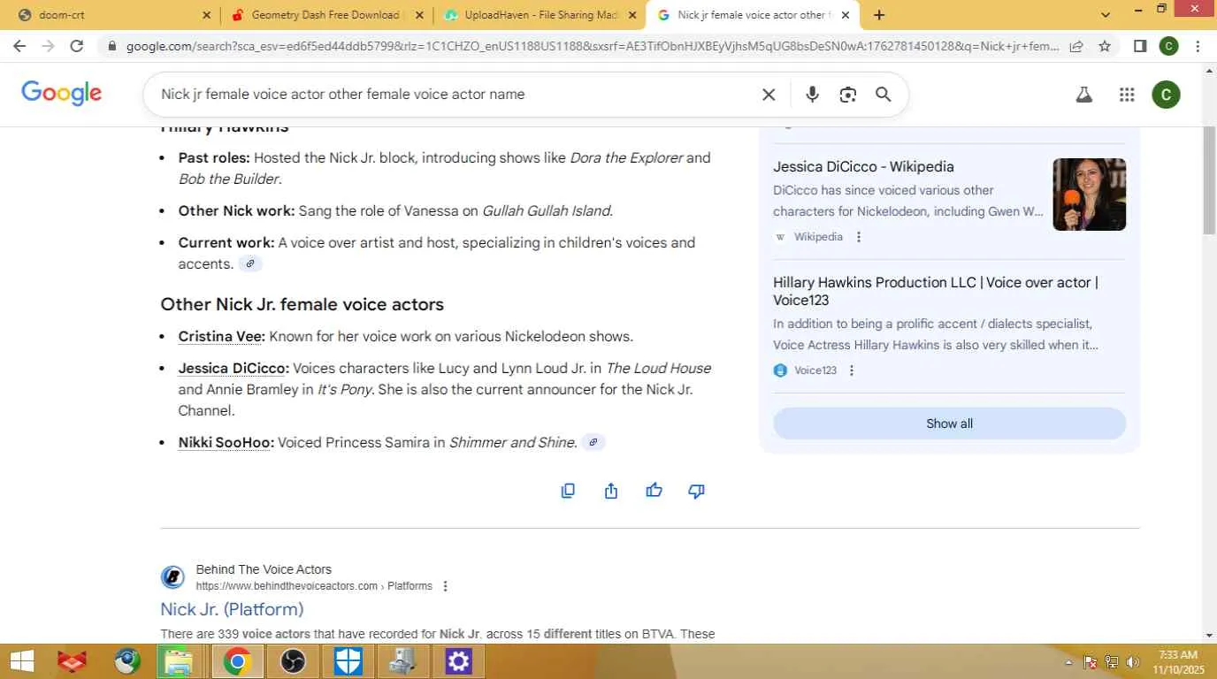Click the page's vertical scrollbar thumb

(1209, 180)
